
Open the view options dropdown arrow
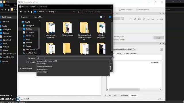point(104,17)
